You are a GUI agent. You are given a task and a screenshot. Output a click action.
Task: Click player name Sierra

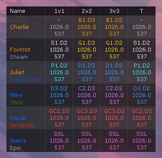[18, 140]
